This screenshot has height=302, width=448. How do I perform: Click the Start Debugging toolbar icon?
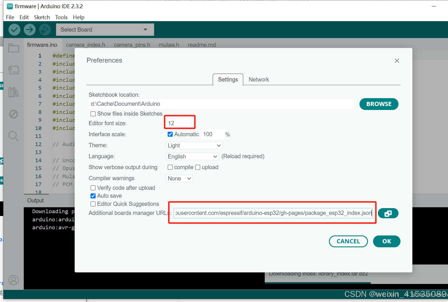click(x=45, y=30)
